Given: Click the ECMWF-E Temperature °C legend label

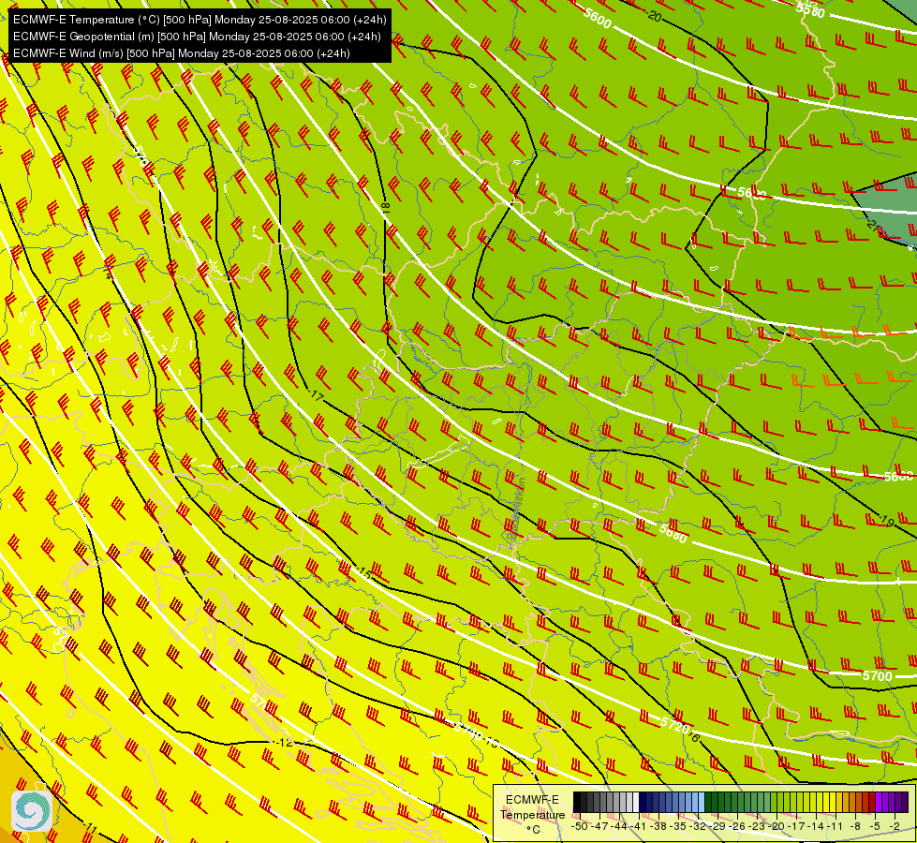Looking at the screenshot, I should point(533,814).
